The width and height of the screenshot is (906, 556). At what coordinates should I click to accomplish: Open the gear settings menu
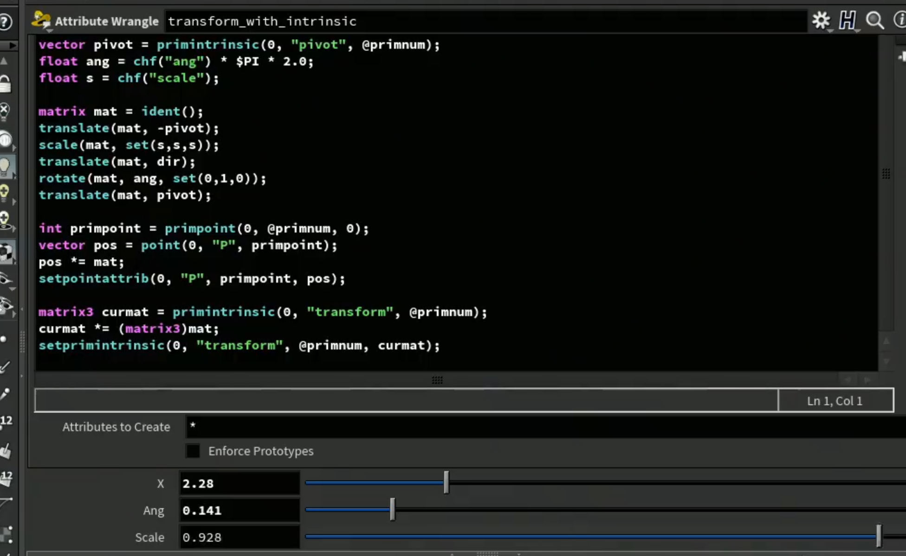tap(821, 20)
